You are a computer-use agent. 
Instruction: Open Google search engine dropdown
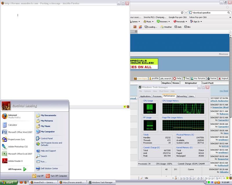point(190,13)
